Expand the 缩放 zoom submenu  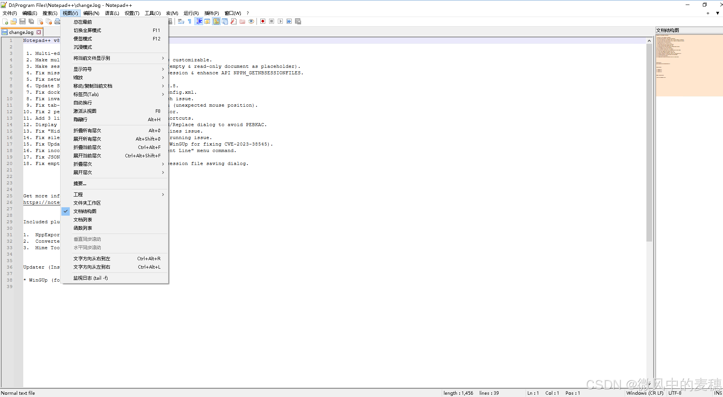pos(114,78)
